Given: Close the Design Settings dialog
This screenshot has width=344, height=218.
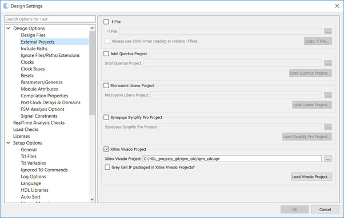Looking at the screenshot, I should (x=337, y=6).
